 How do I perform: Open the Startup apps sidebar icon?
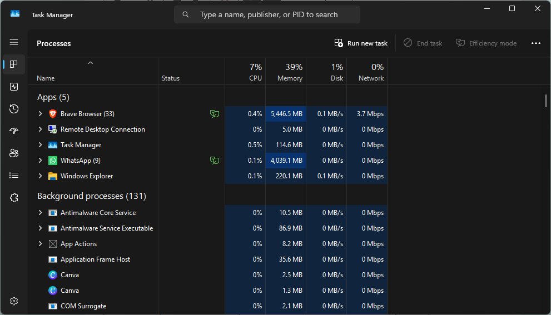[x=14, y=131]
